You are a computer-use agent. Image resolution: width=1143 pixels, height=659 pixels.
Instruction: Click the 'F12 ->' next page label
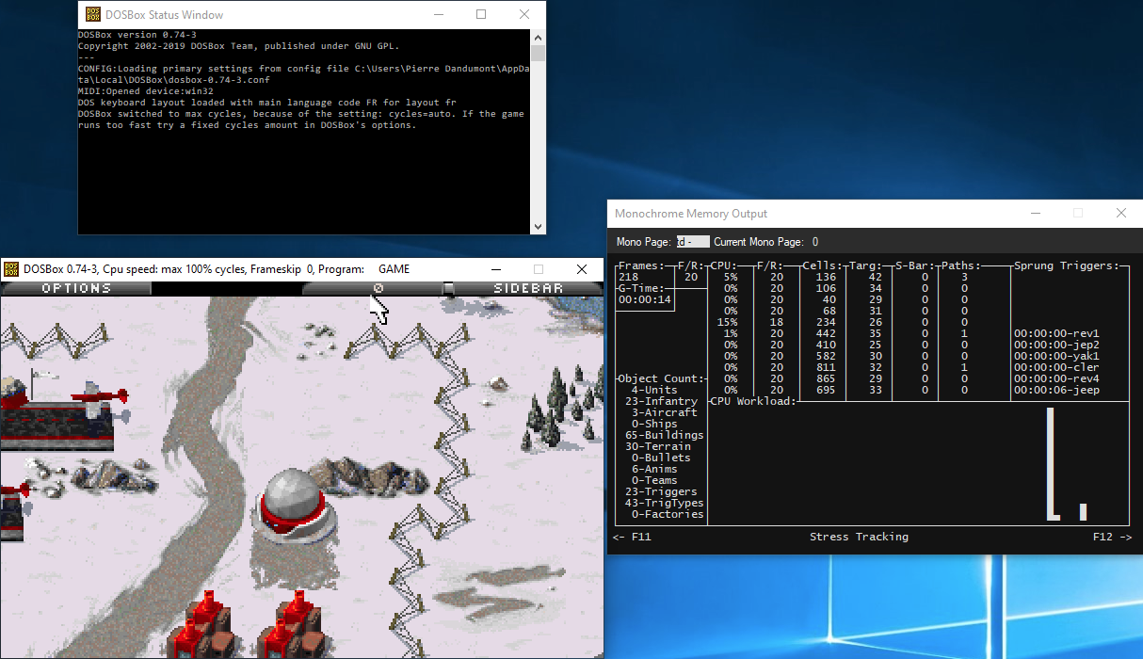coord(1113,537)
